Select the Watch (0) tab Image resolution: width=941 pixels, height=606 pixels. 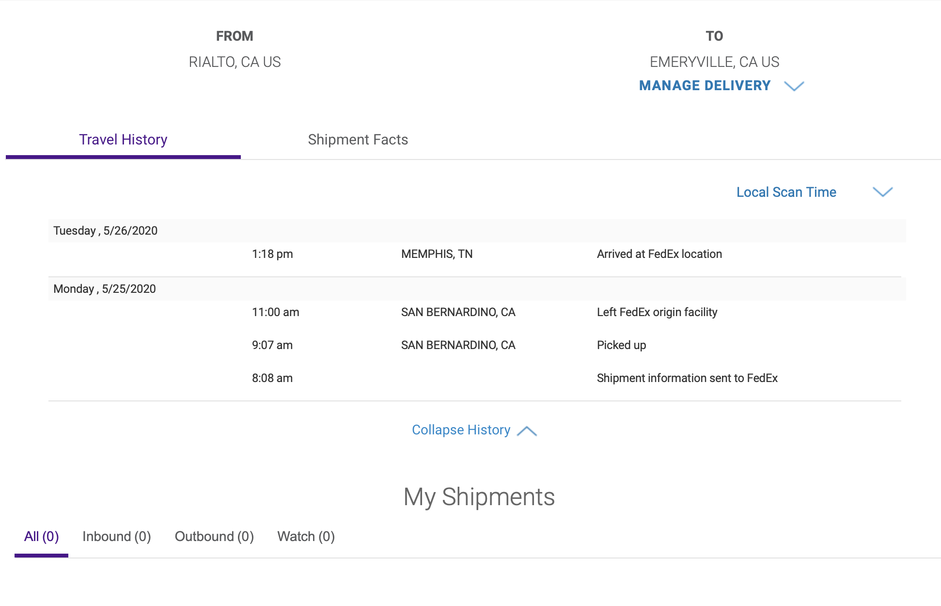point(306,537)
